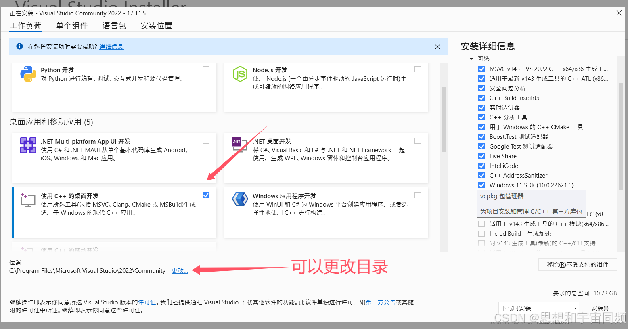The width and height of the screenshot is (628, 329).
Task: Click the C++ desktop development icon
Action: [x=28, y=200]
